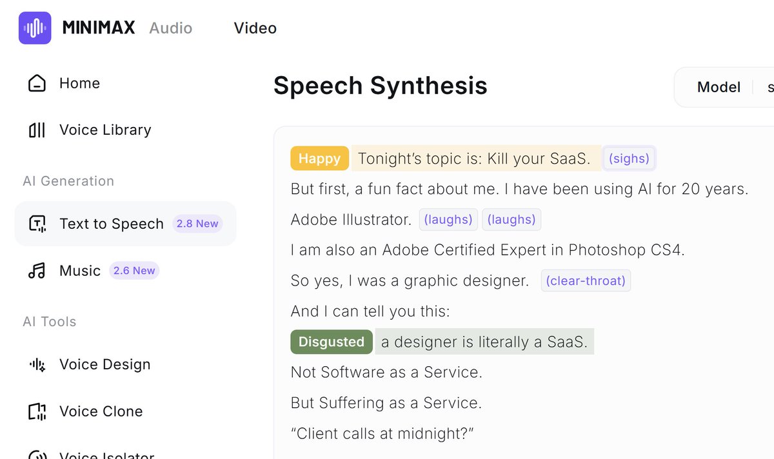Click text "a designer is literally a SaaS."
The height and width of the screenshot is (459, 774).
[484, 342]
